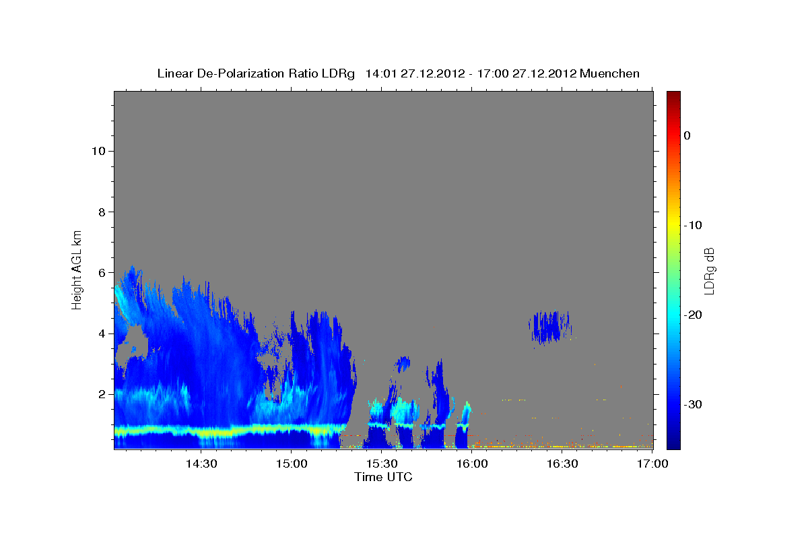Click the height tick label '2'

click(101, 394)
